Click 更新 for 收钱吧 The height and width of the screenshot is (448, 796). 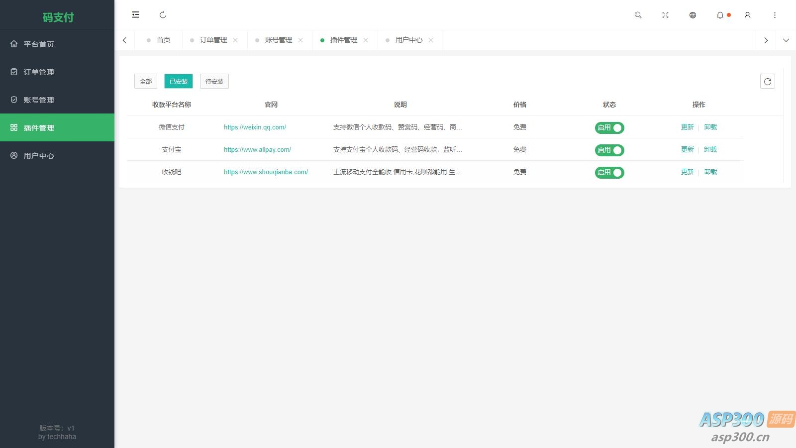click(x=688, y=172)
